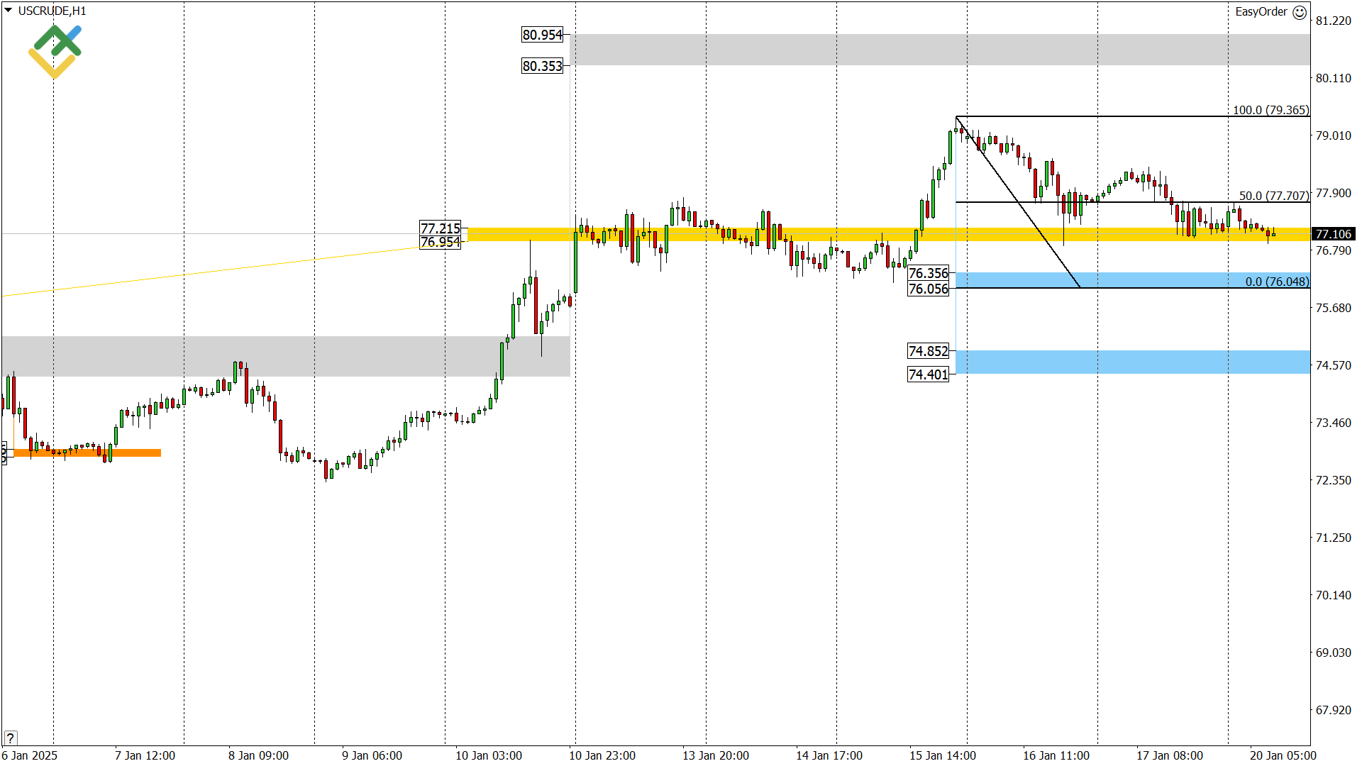Click the EasyOrder expert label
1362x766 pixels.
[x=1261, y=12]
